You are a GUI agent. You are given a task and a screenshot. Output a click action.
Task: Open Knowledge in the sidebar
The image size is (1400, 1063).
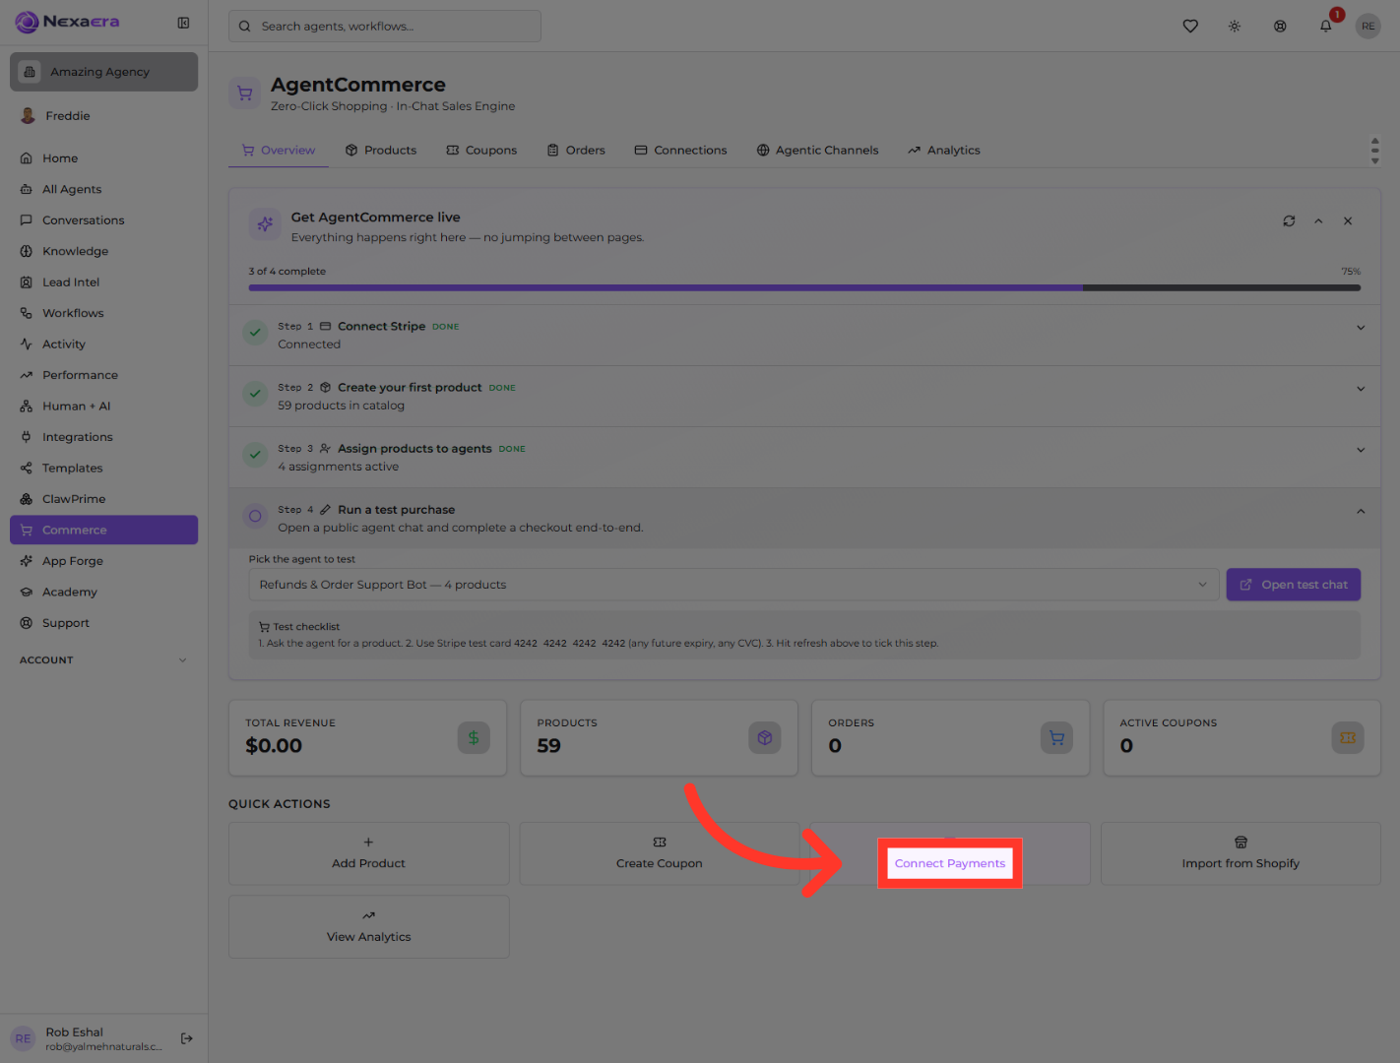pos(103,251)
